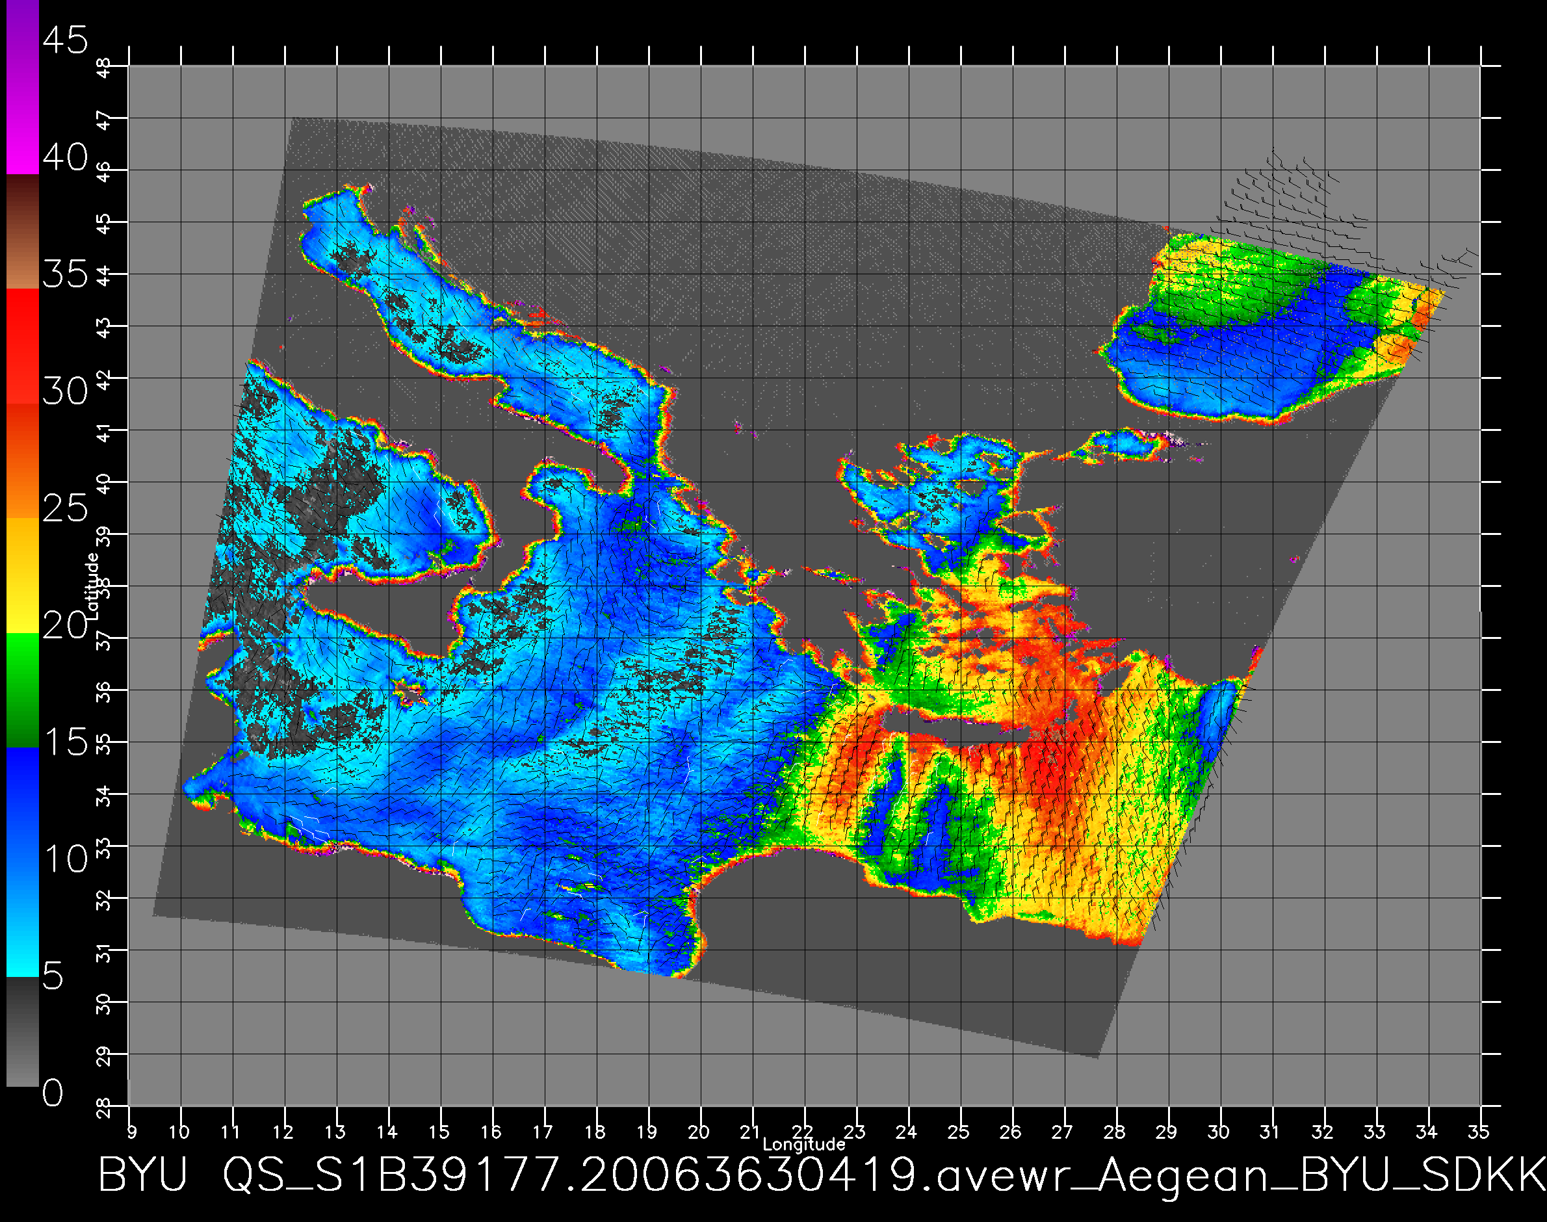Viewport: 1547px width, 1222px height.
Task: Click the color scale label 35
Action: [65, 274]
